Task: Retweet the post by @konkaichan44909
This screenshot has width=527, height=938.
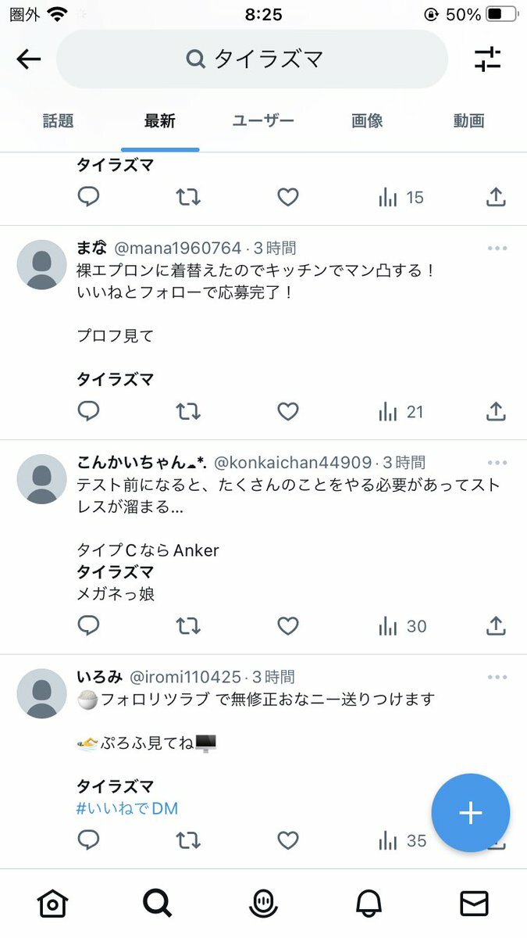Action: (x=188, y=625)
